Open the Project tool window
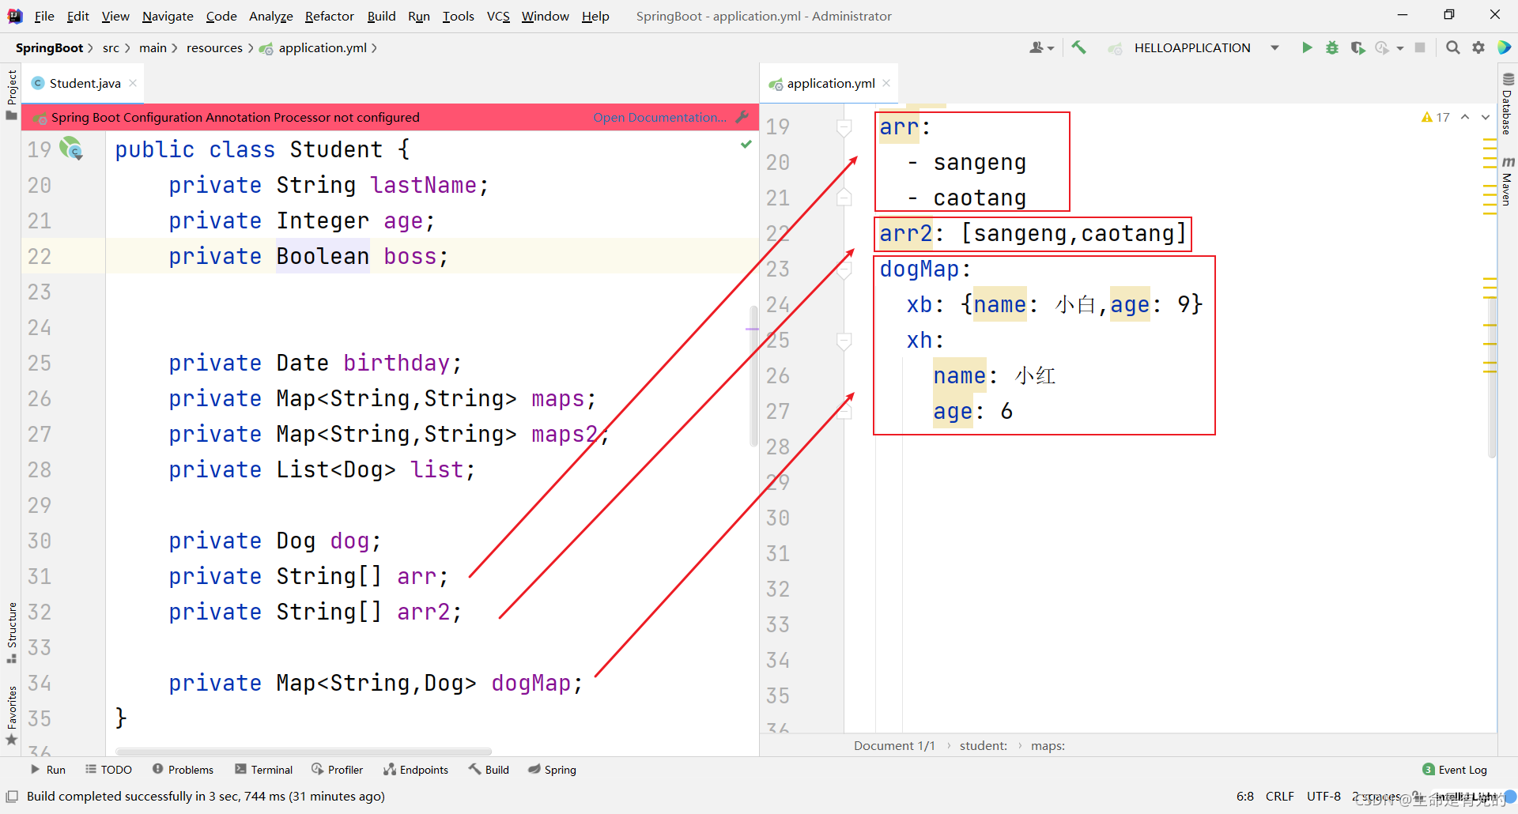 click(11, 94)
